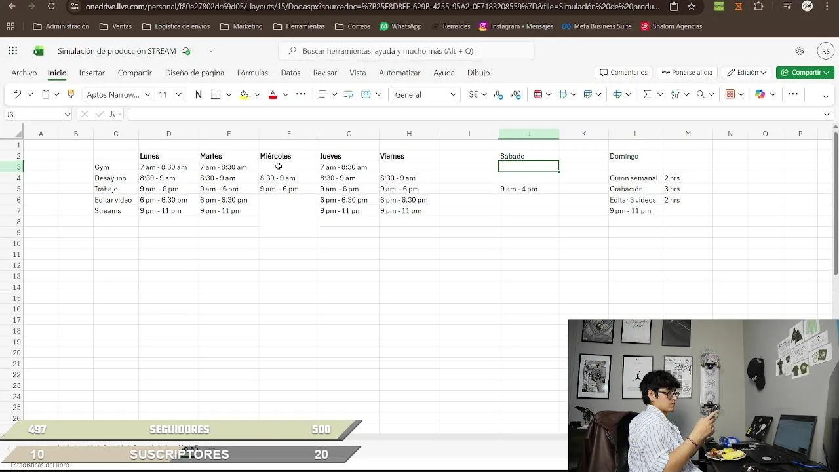Expand paste options dropdown arrow

(x=56, y=94)
